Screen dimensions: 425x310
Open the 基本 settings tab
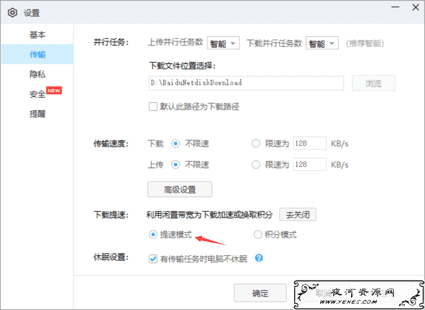pos(37,35)
